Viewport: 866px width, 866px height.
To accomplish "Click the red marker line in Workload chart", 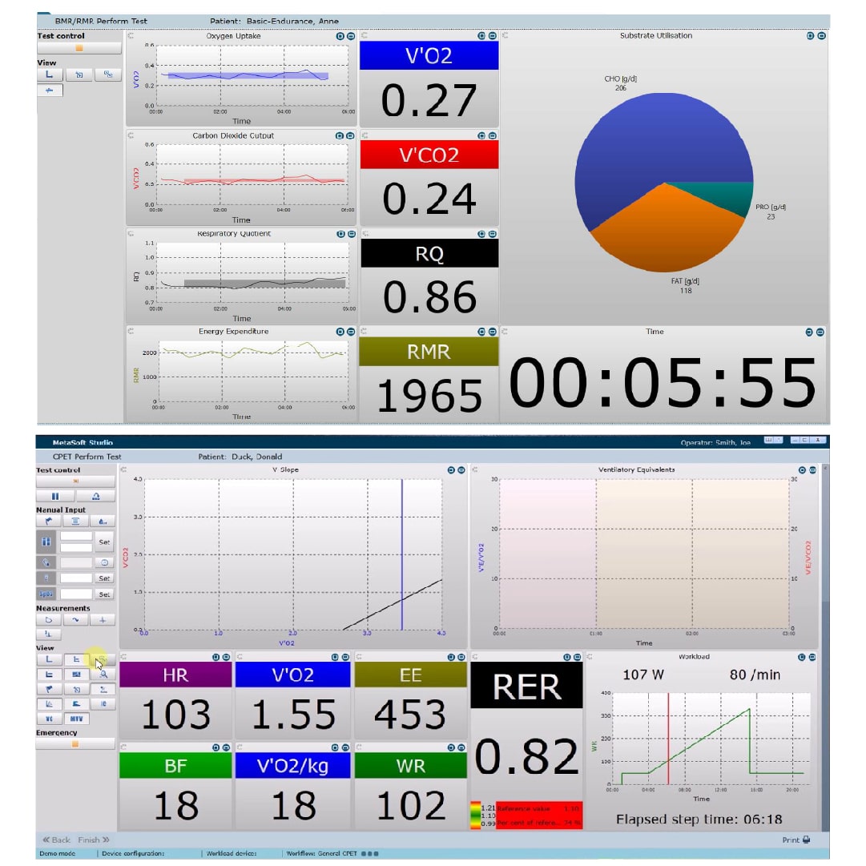I will click(x=668, y=721).
